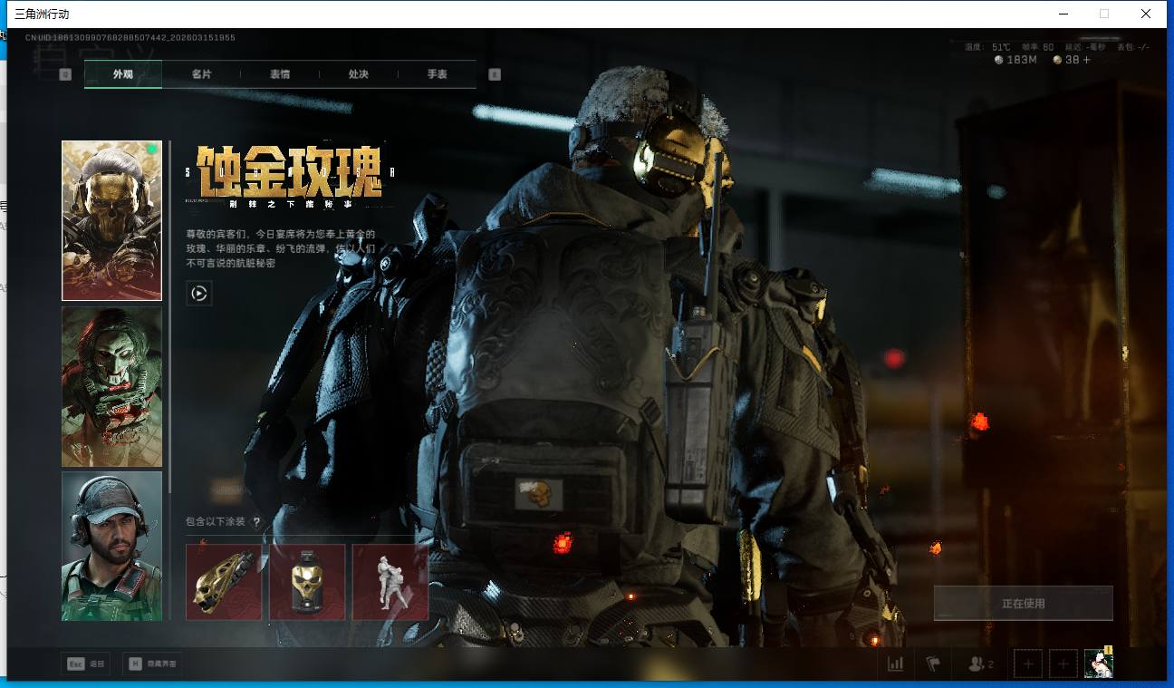
Task: Click the player avatar in bottom bar
Action: point(1098,664)
